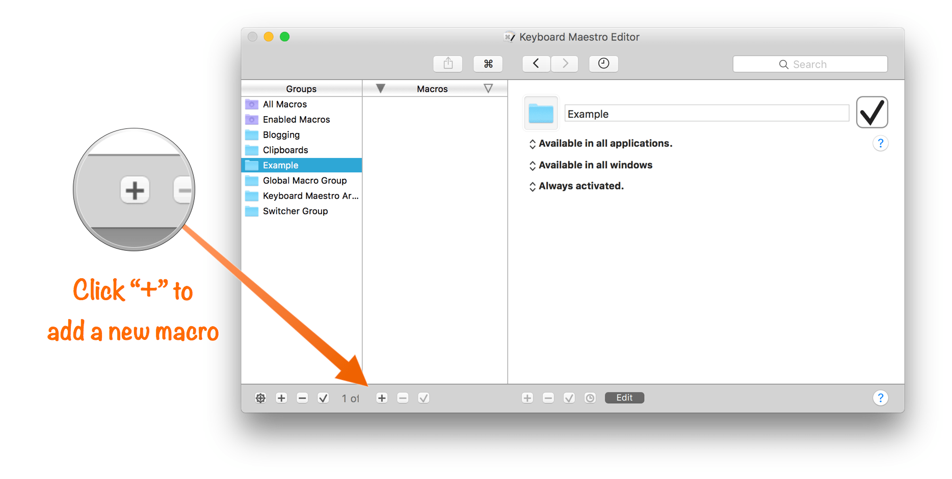Click the Macros column header label

click(x=432, y=89)
